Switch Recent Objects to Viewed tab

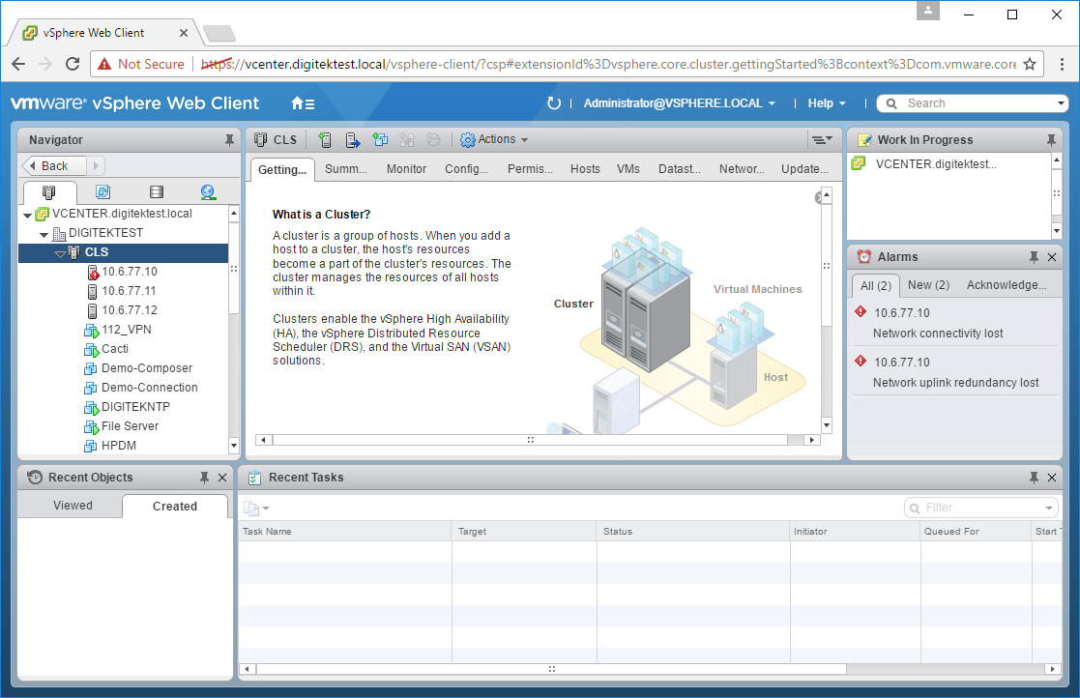click(73, 506)
